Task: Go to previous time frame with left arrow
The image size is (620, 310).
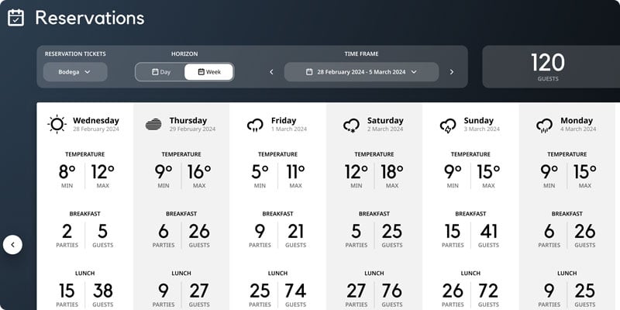Action: 272,72
